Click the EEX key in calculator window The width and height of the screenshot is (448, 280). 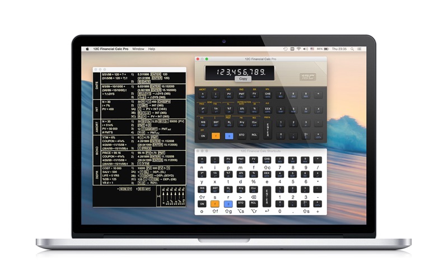pos(268,110)
